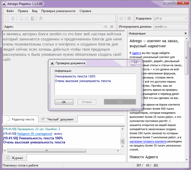Open the Файл menu

pos(10,11)
